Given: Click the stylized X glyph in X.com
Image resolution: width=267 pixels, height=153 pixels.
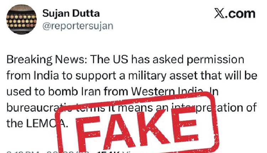Looking at the screenshot, I should pyautogui.click(x=220, y=13).
